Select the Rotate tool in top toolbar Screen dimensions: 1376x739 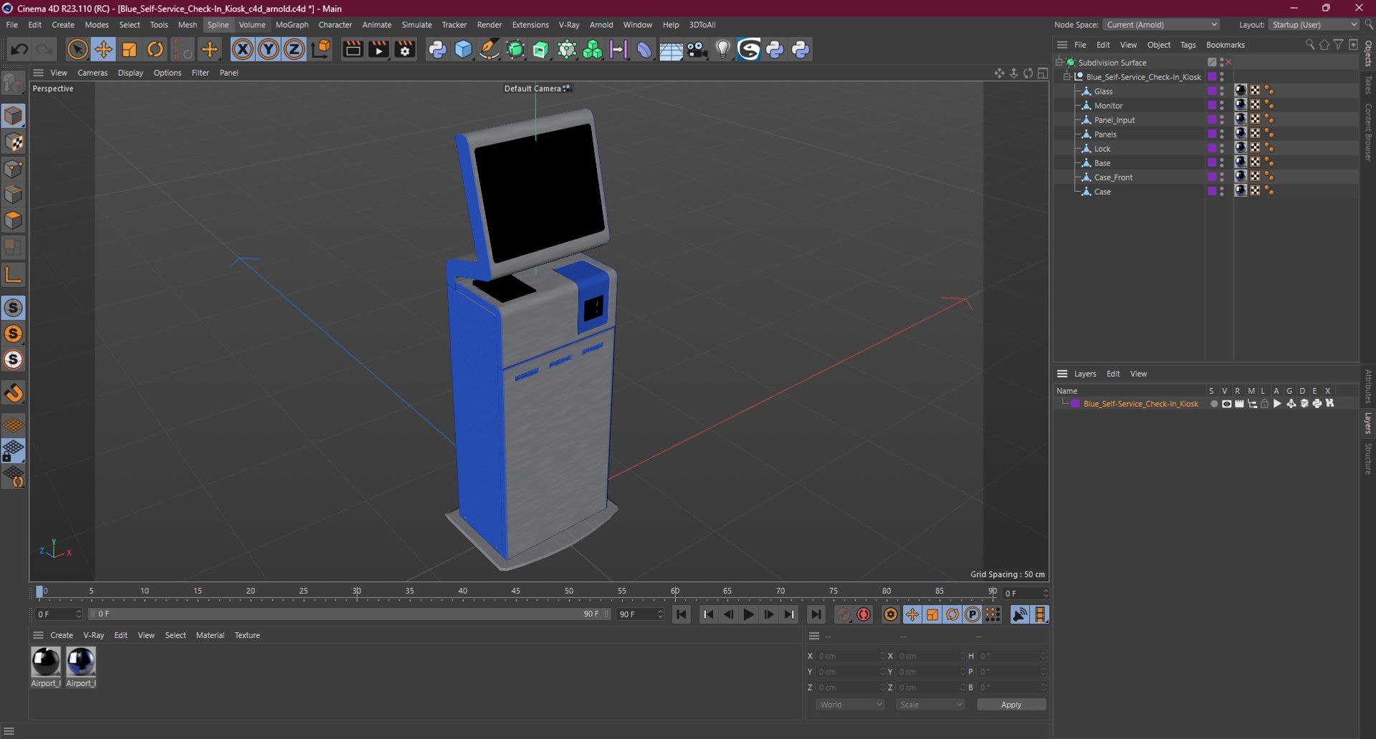[156, 49]
